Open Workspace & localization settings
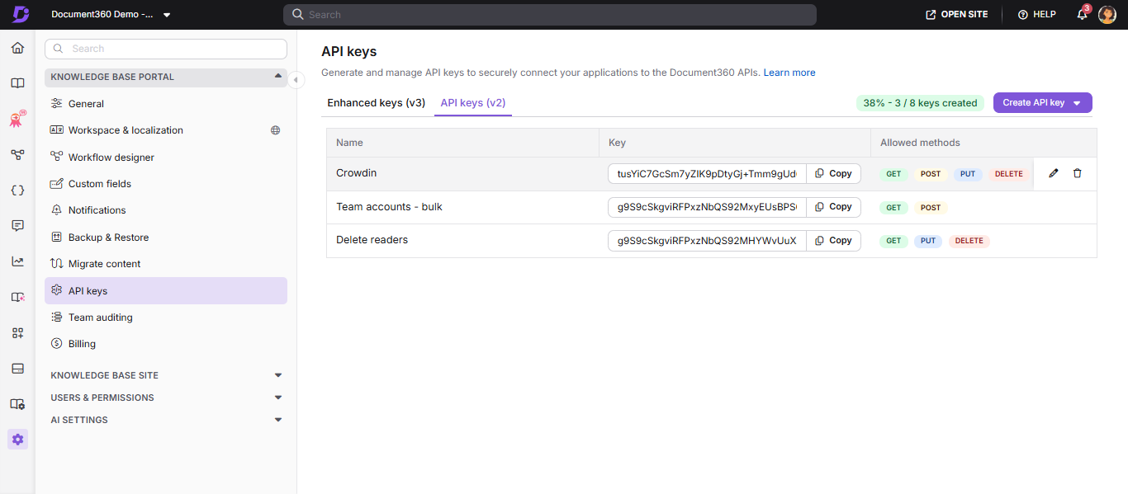The image size is (1128, 494). click(166, 130)
